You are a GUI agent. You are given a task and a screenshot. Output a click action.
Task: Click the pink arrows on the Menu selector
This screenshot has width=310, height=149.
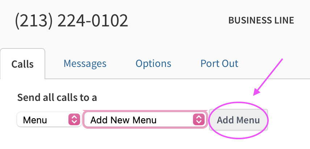[74, 120]
